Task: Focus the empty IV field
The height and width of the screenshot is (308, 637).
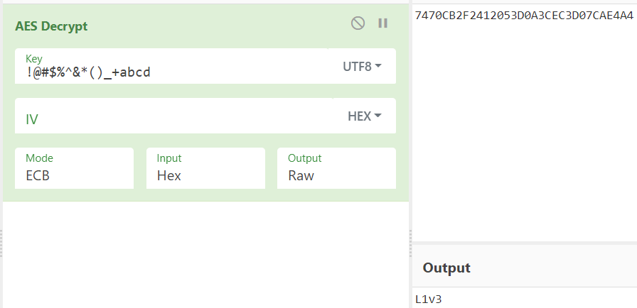Action: [171, 119]
